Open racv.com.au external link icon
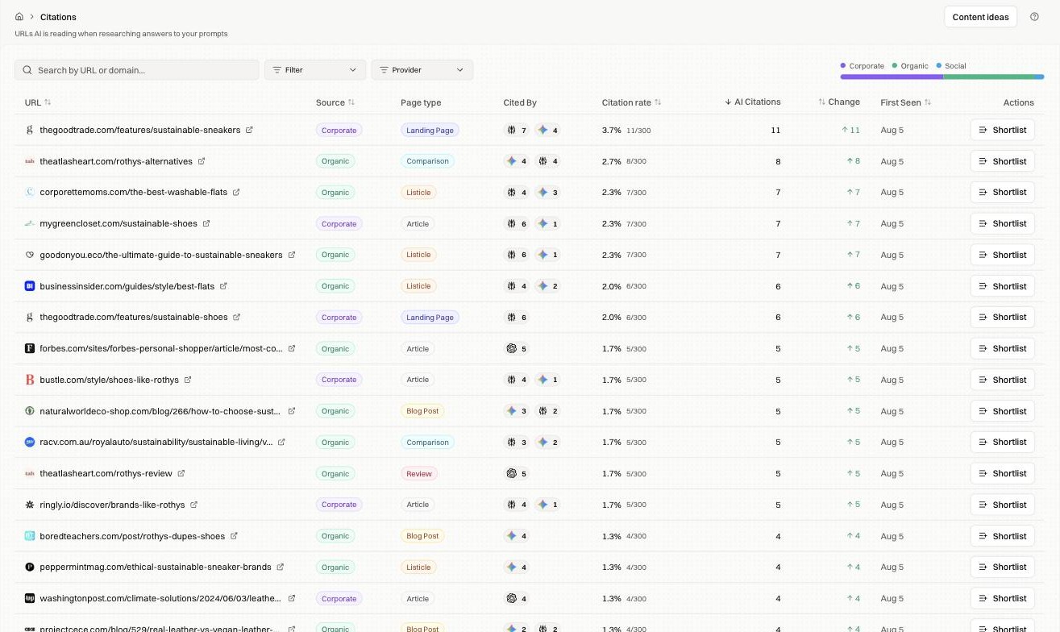Image resolution: width=1060 pixels, height=632 pixels. (x=282, y=442)
